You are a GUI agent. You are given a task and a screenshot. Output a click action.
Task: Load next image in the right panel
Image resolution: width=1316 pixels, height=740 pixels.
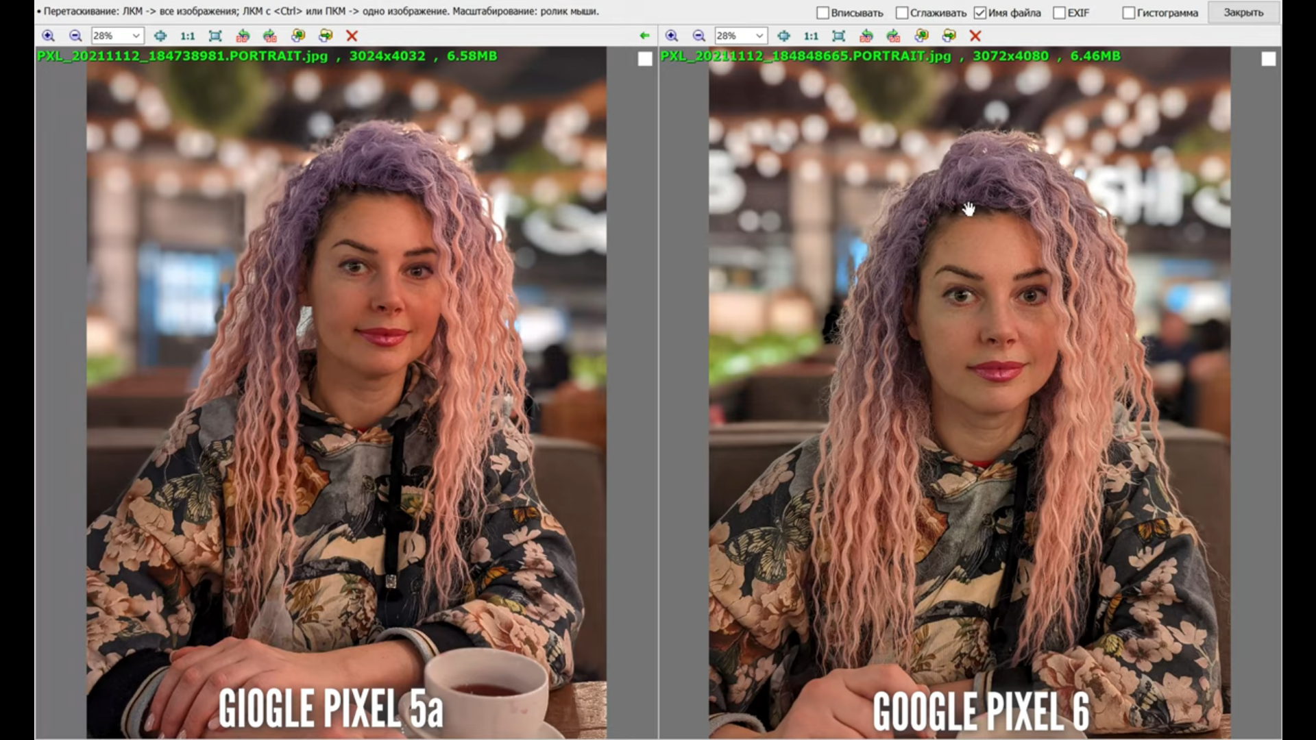tap(949, 36)
